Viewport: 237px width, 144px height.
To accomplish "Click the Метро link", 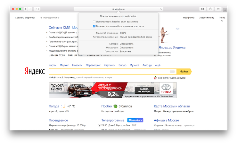I will tap(157, 111).
